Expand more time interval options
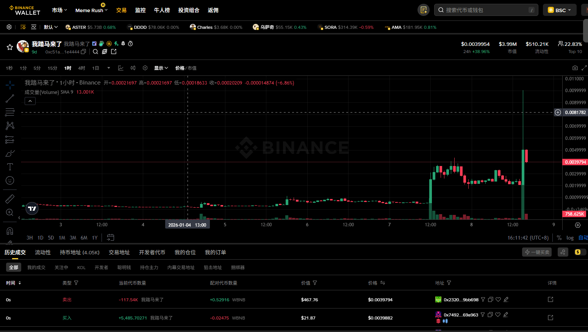588x332 pixels. (109, 68)
